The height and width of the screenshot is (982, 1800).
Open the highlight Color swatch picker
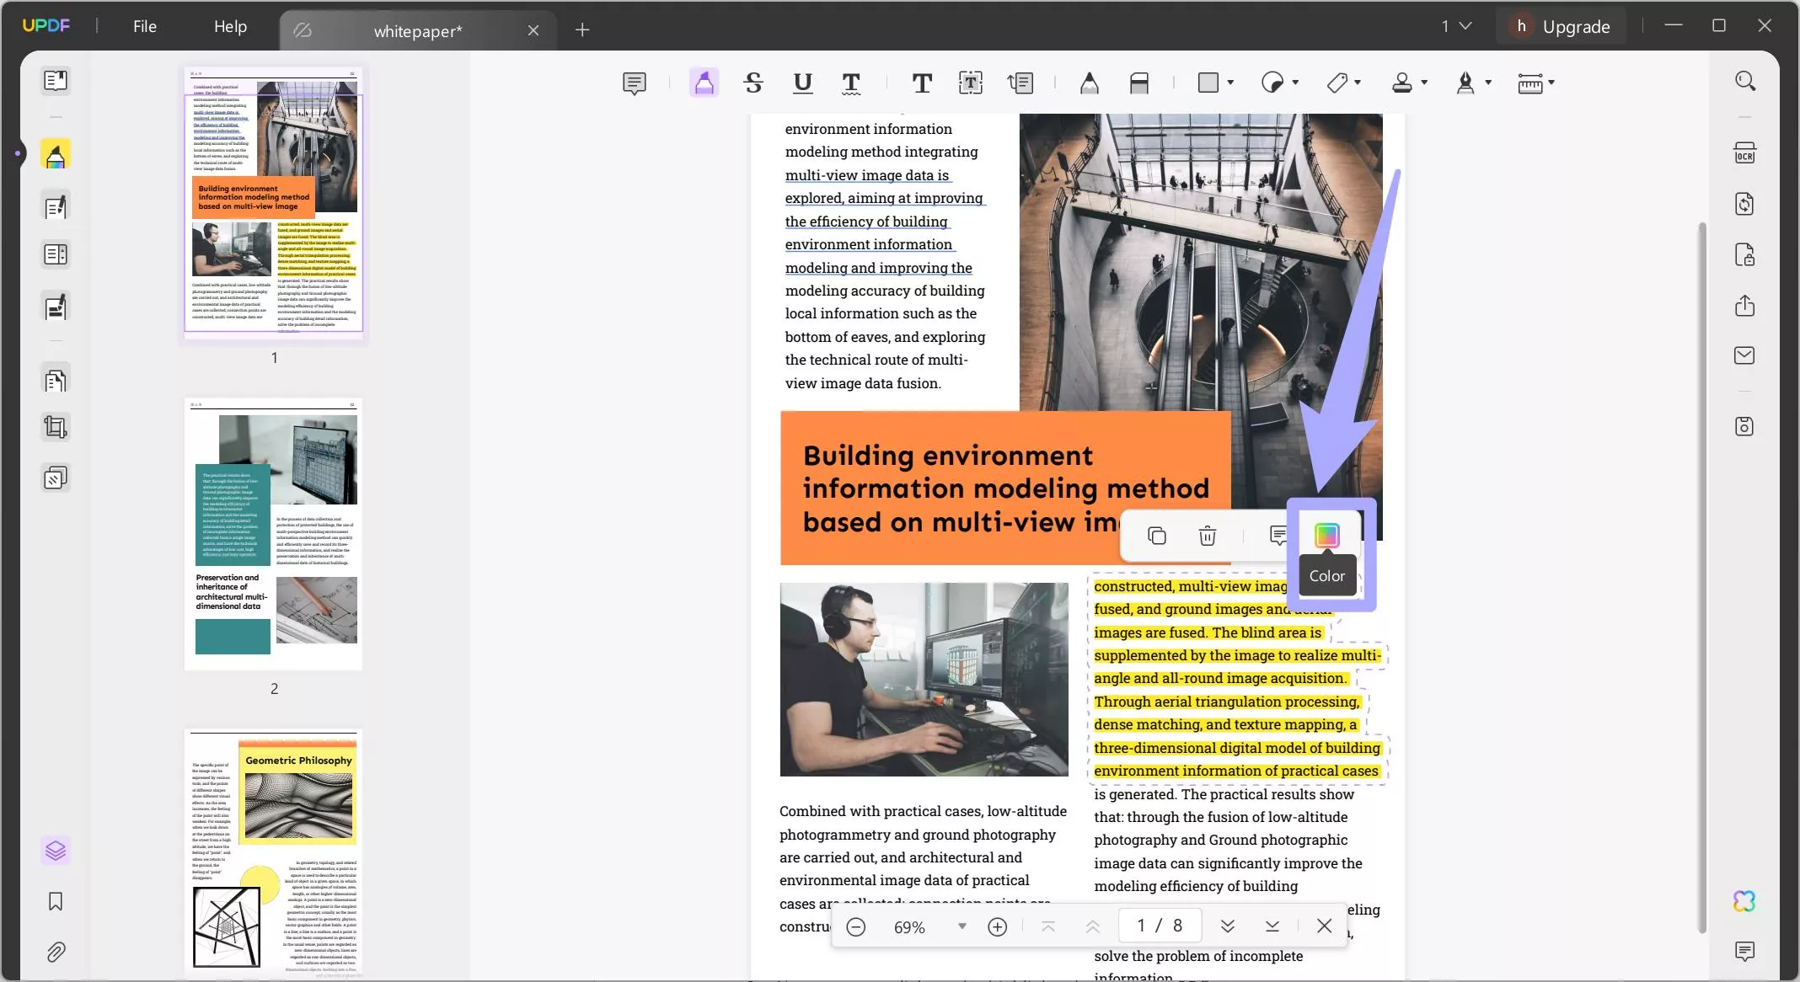coord(1326,536)
